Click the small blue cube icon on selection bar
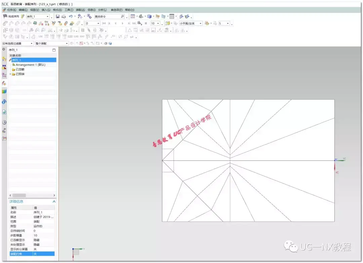 coord(110,43)
